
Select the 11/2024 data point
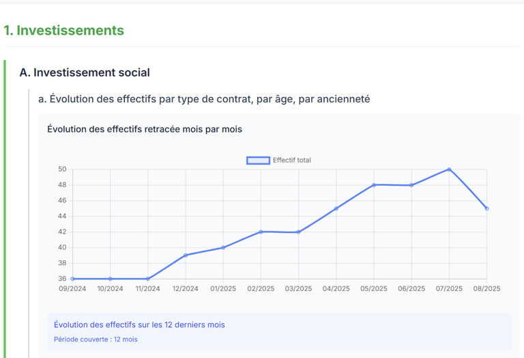click(147, 279)
